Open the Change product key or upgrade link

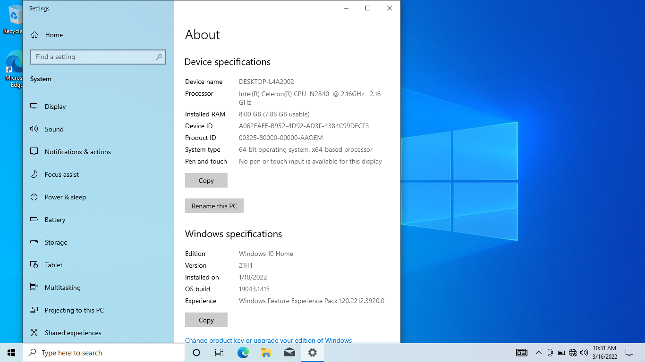coord(268,340)
